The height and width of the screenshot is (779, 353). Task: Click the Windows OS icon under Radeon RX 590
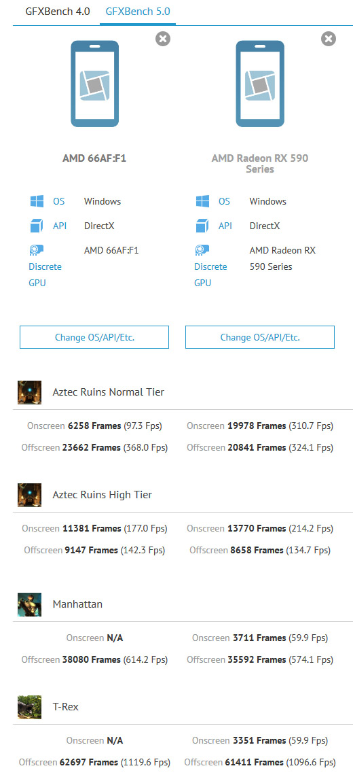pos(202,201)
